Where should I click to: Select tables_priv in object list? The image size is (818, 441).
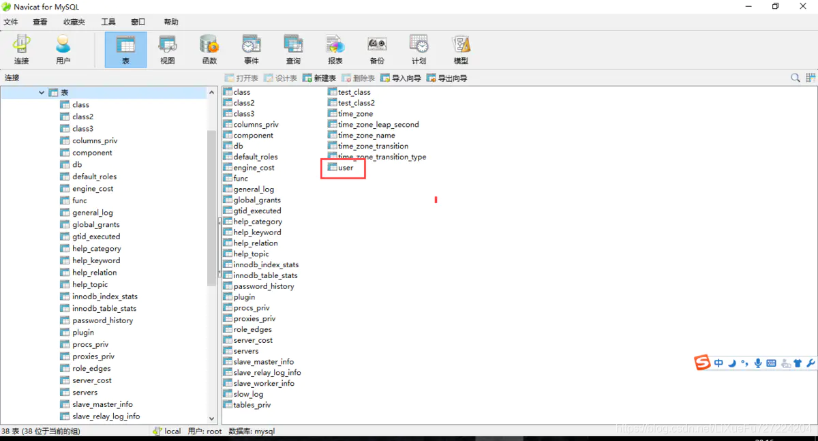[x=247, y=405]
